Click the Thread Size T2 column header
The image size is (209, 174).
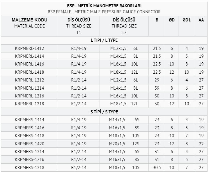click(x=124, y=26)
